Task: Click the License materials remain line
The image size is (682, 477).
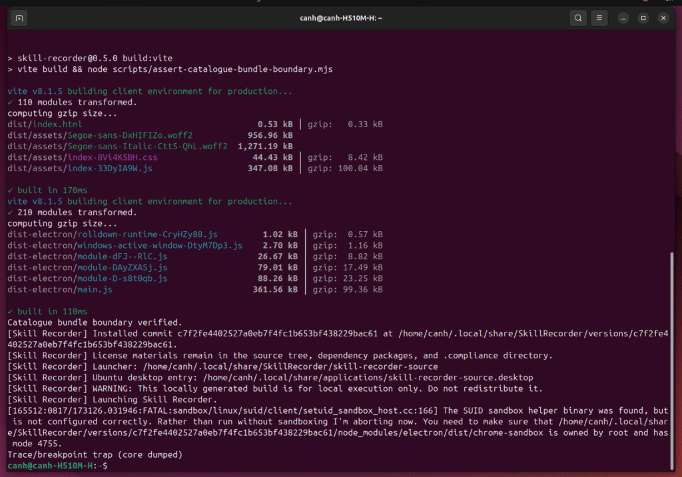Action: [280, 356]
